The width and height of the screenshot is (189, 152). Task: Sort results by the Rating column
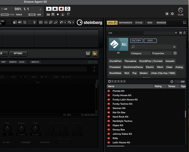click(x=160, y=86)
